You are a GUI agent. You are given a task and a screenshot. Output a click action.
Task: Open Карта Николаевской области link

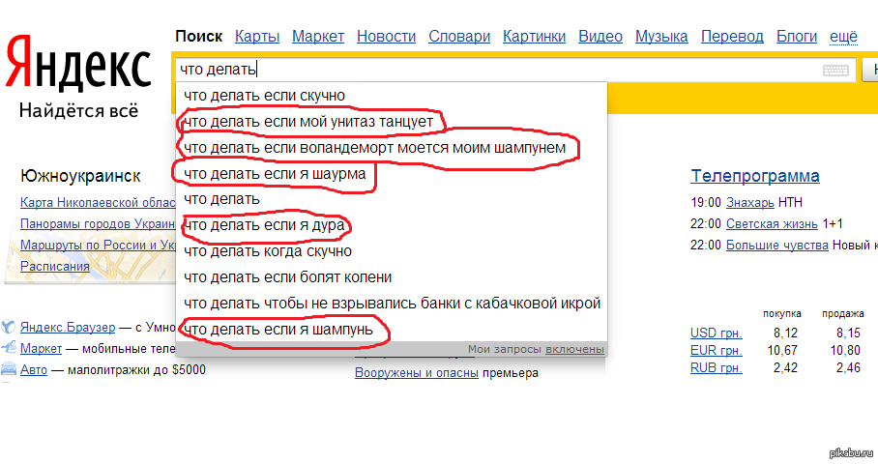[x=98, y=203]
